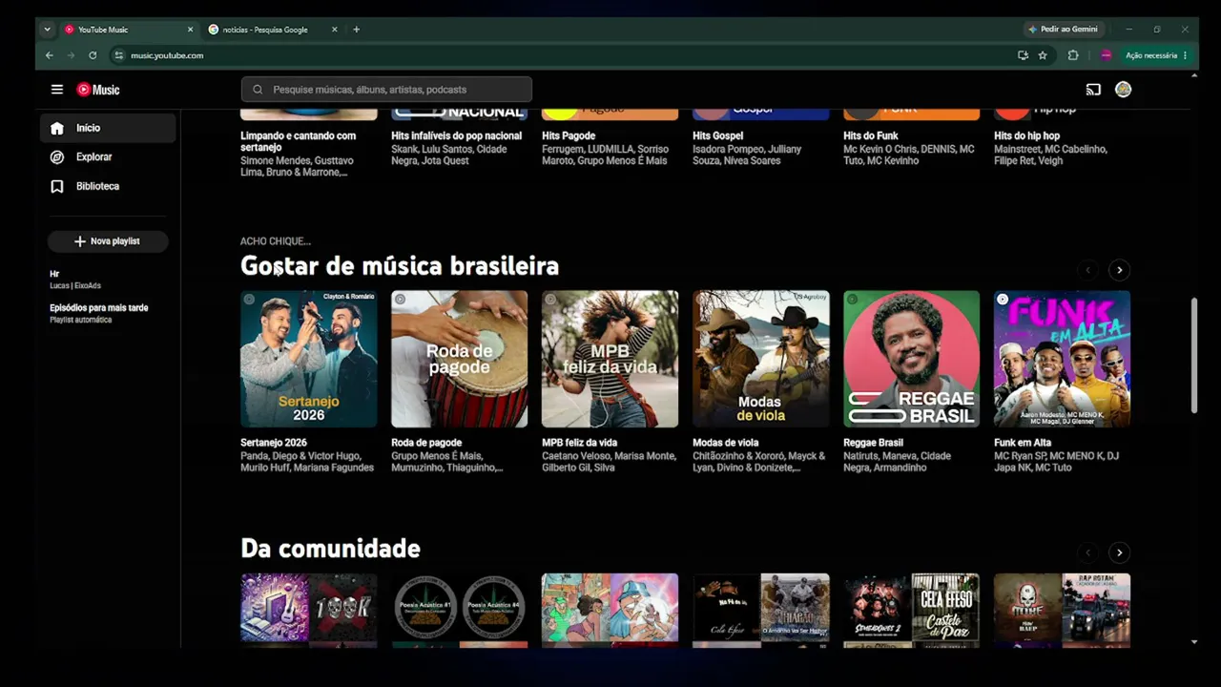The image size is (1221, 687).
Task: Expand the tab search dropdown arrow
Action: pyautogui.click(x=47, y=30)
